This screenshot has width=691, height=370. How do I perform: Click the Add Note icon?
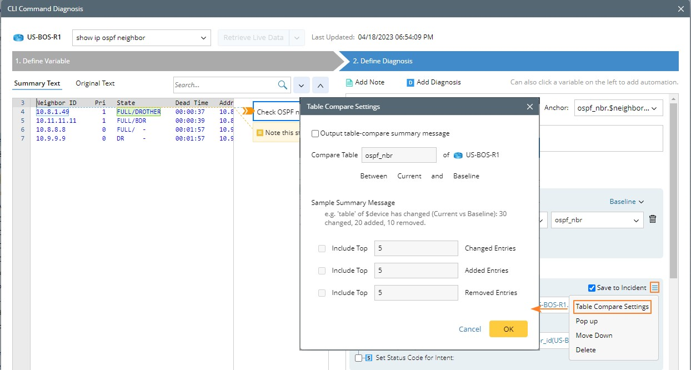[x=349, y=82]
